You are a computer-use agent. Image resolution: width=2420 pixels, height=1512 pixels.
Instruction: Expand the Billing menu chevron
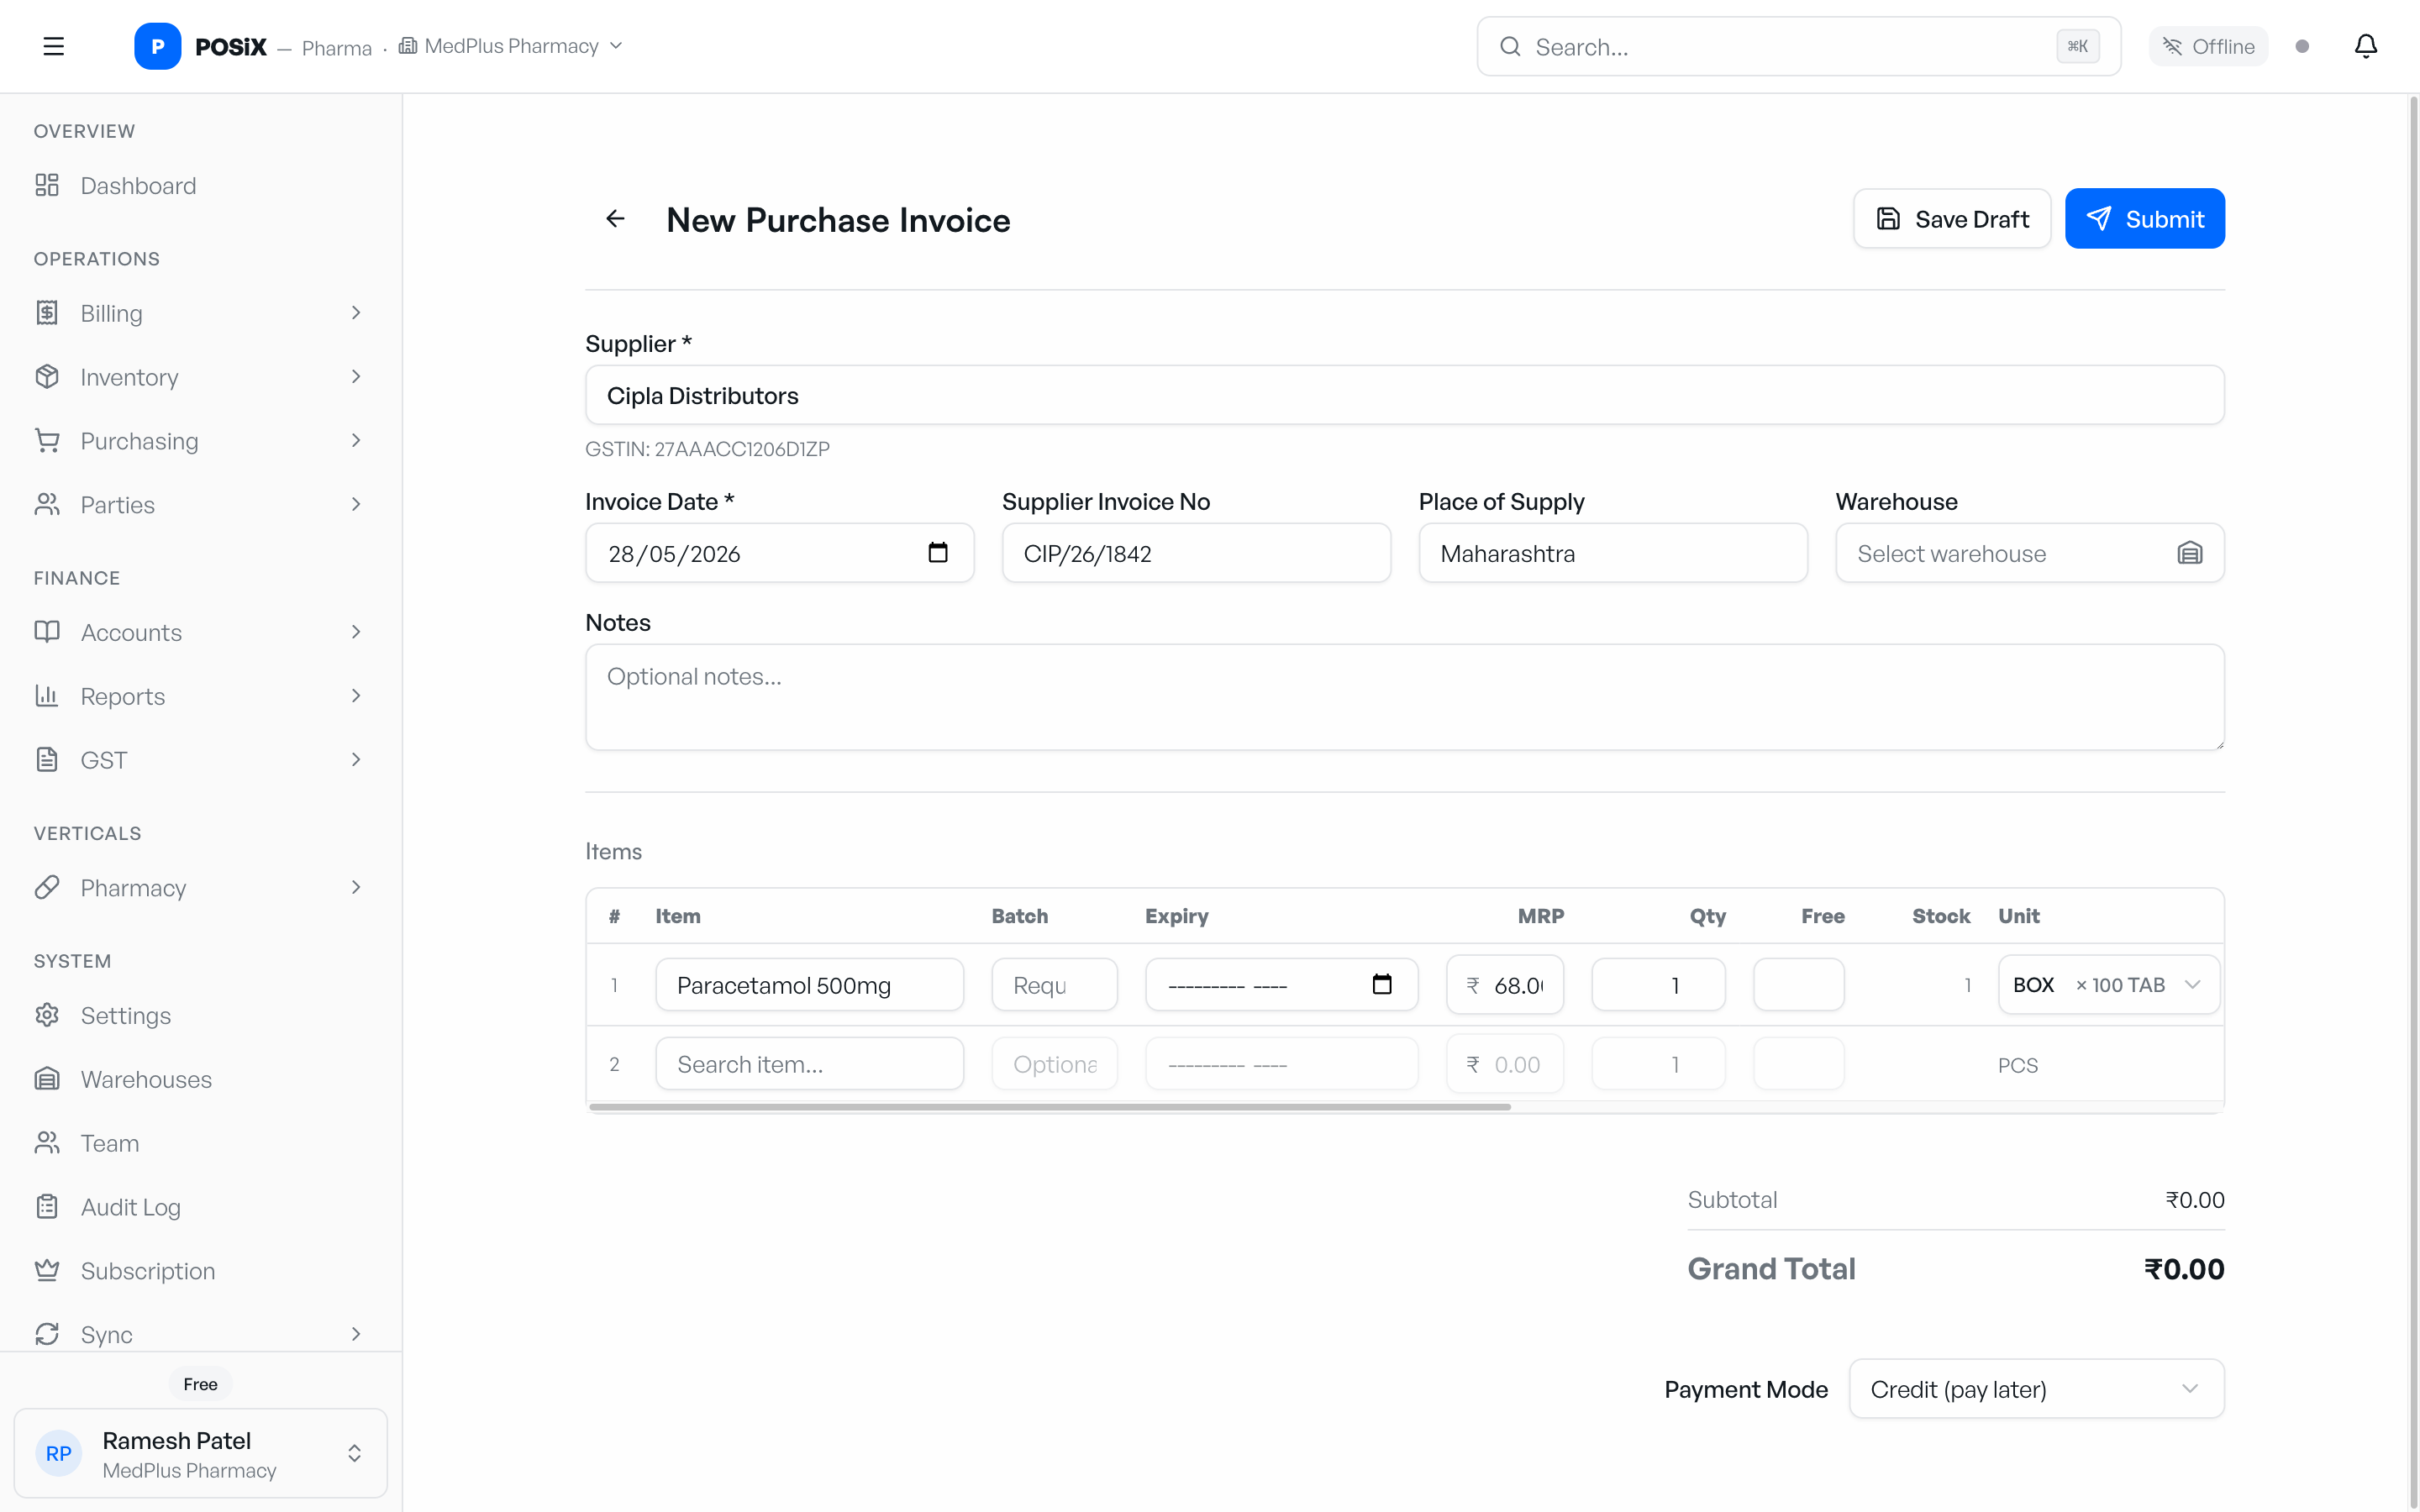pyautogui.click(x=356, y=313)
